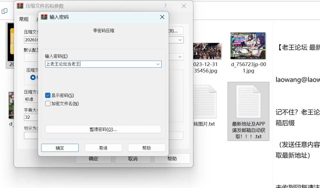Click 帮助 in the password dialog
Viewport: 320px width, 188px height.
[147, 148]
